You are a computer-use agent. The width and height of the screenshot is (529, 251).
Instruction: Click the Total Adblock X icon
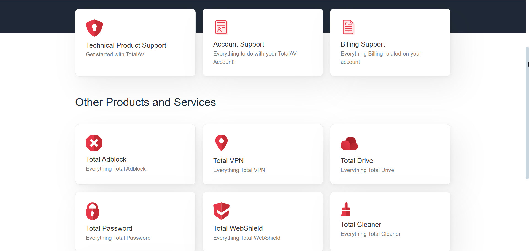click(x=94, y=143)
